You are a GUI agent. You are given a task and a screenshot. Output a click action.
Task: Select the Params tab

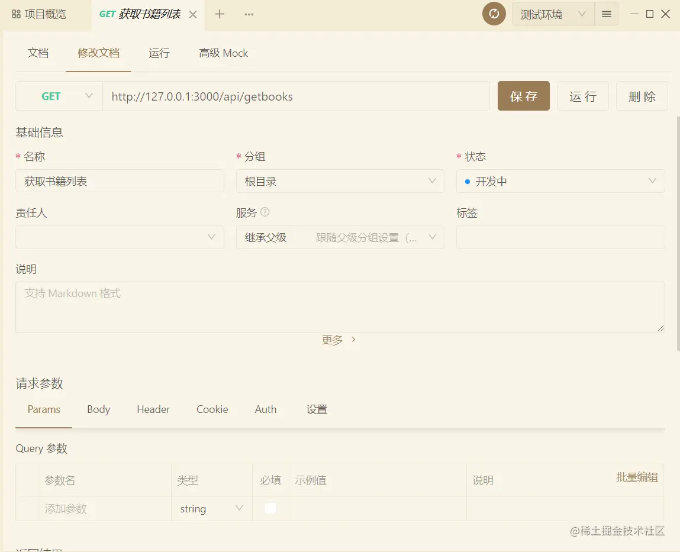coord(44,409)
